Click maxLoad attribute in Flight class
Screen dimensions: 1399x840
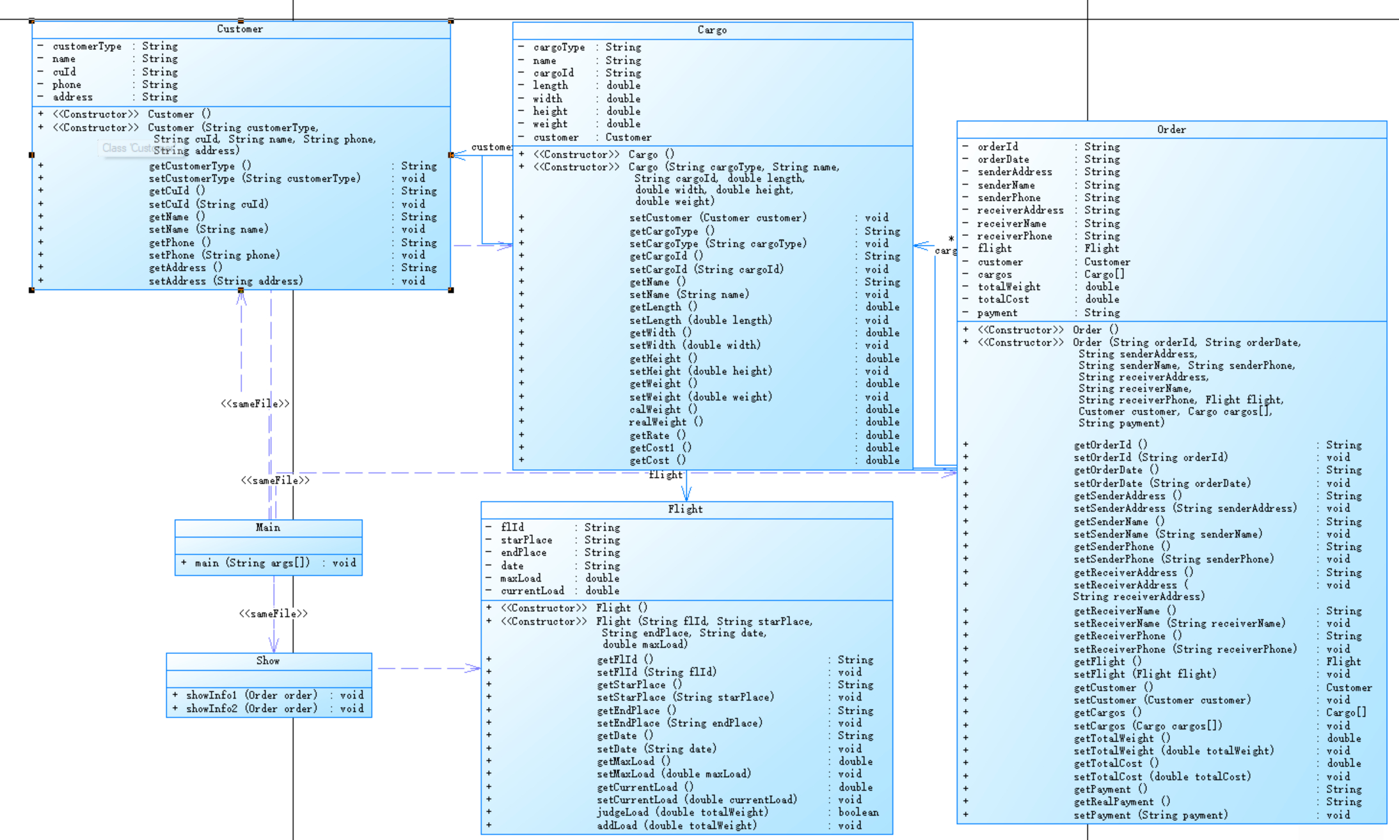pyautogui.click(x=521, y=578)
